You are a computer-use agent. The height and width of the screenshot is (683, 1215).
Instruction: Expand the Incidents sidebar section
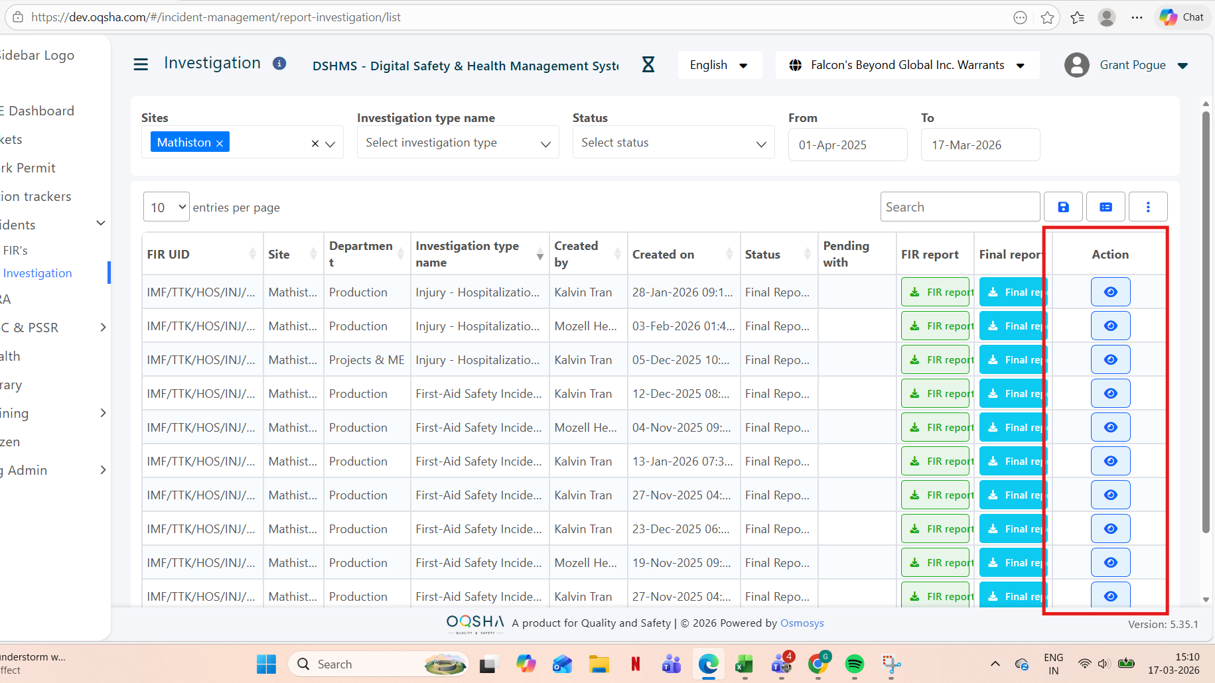pyautogui.click(x=101, y=223)
